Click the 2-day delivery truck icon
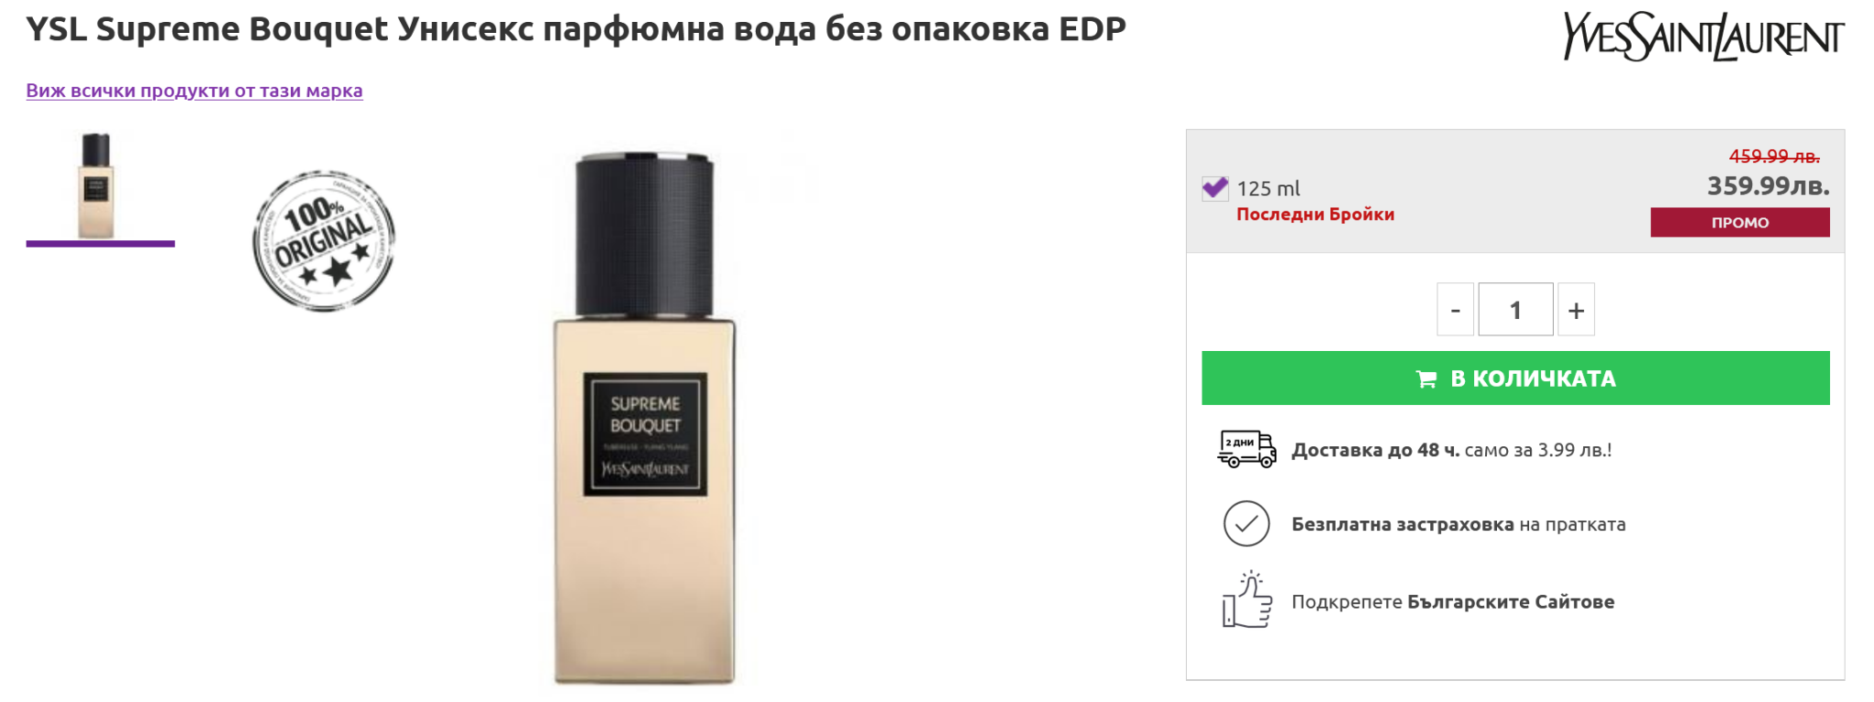The width and height of the screenshot is (1874, 702). coord(1246,449)
